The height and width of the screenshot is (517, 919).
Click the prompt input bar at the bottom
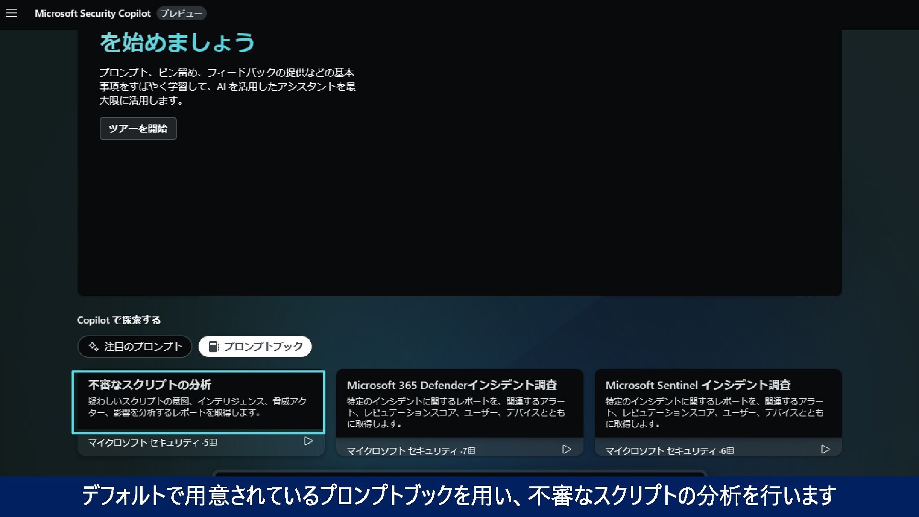[x=459, y=473]
